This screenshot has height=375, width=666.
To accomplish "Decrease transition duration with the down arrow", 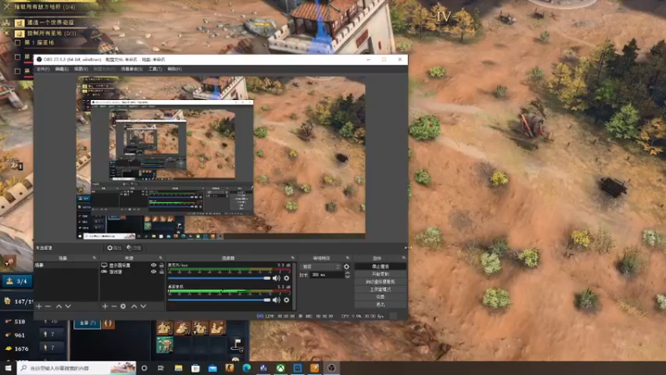I will 347,277.
